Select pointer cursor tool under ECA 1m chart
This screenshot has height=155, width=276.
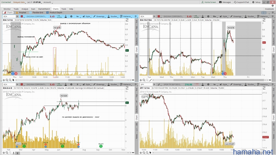tap(14, 80)
